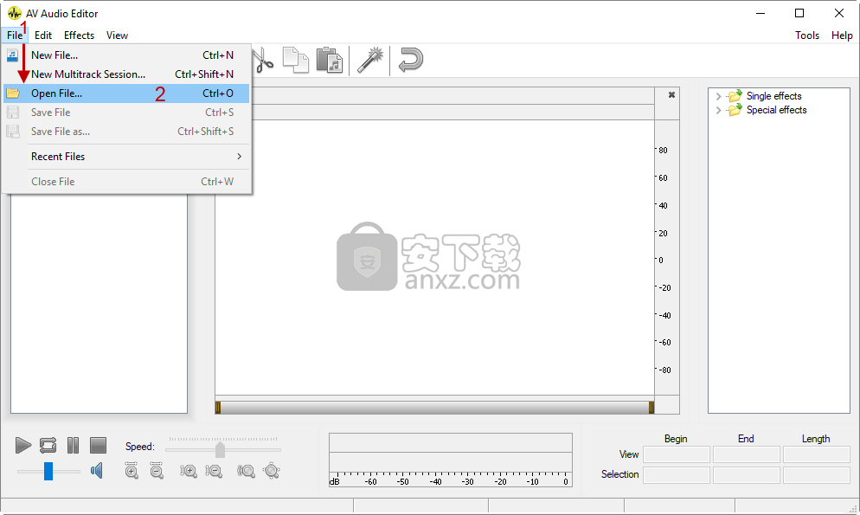Toggle loop playback icon
The width and height of the screenshot is (860, 515).
(48, 446)
